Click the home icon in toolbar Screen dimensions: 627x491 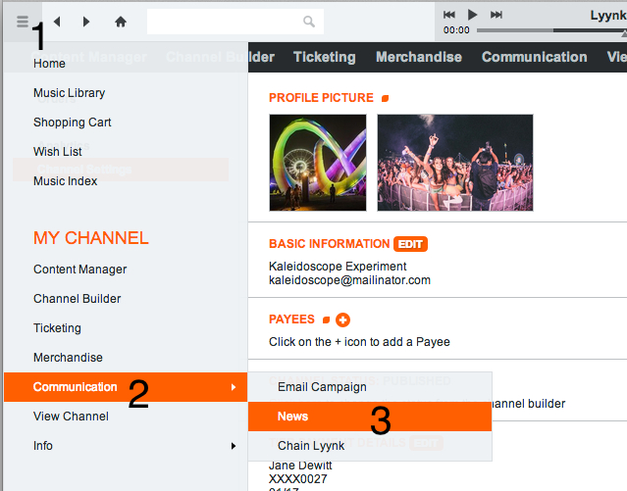[x=121, y=22]
